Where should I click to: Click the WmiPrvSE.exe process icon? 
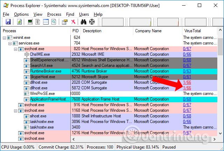(x=27, y=94)
